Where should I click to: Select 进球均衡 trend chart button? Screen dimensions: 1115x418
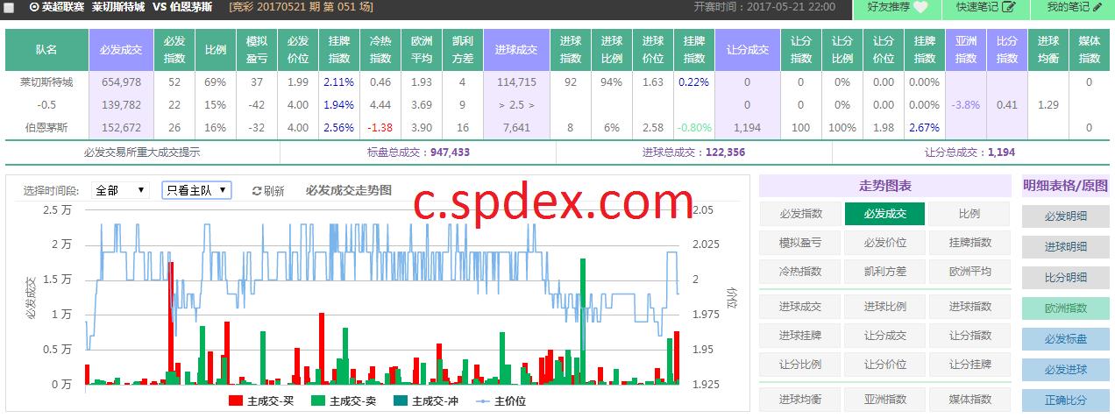click(799, 400)
